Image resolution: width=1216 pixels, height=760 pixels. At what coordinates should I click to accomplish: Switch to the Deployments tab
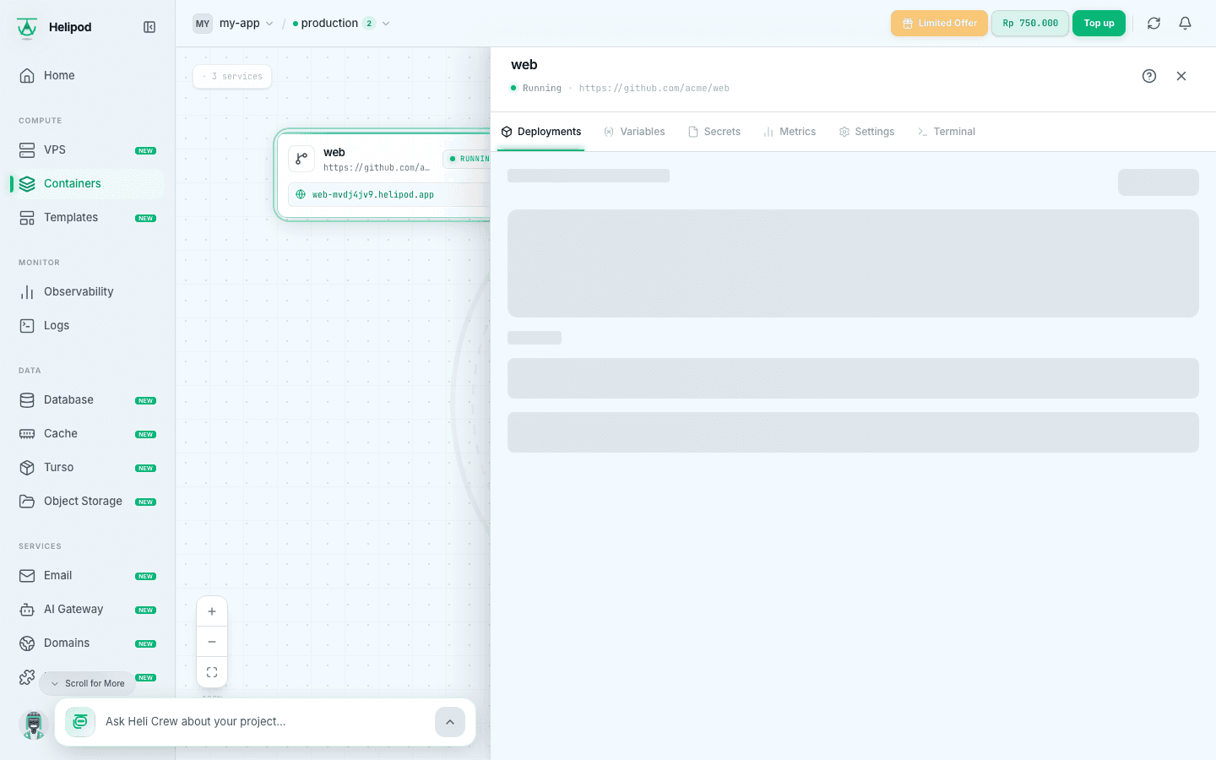(x=541, y=132)
